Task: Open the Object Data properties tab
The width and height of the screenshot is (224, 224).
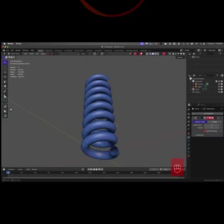Action: point(189,152)
